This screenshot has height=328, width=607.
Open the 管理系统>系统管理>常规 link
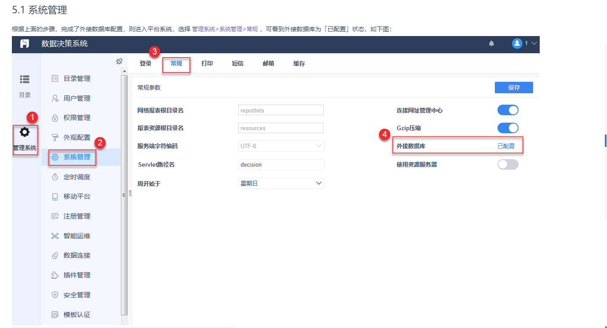tap(225, 29)
